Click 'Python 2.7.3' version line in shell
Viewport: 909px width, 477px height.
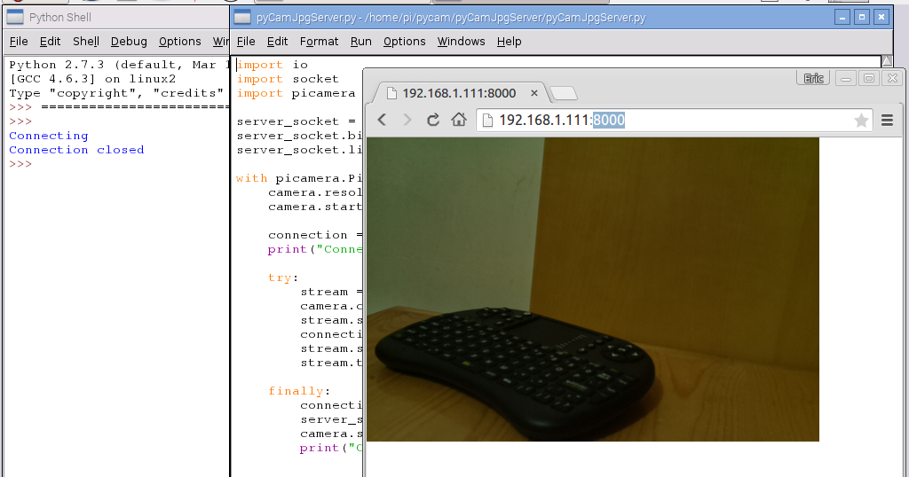(x=120, y=65)
